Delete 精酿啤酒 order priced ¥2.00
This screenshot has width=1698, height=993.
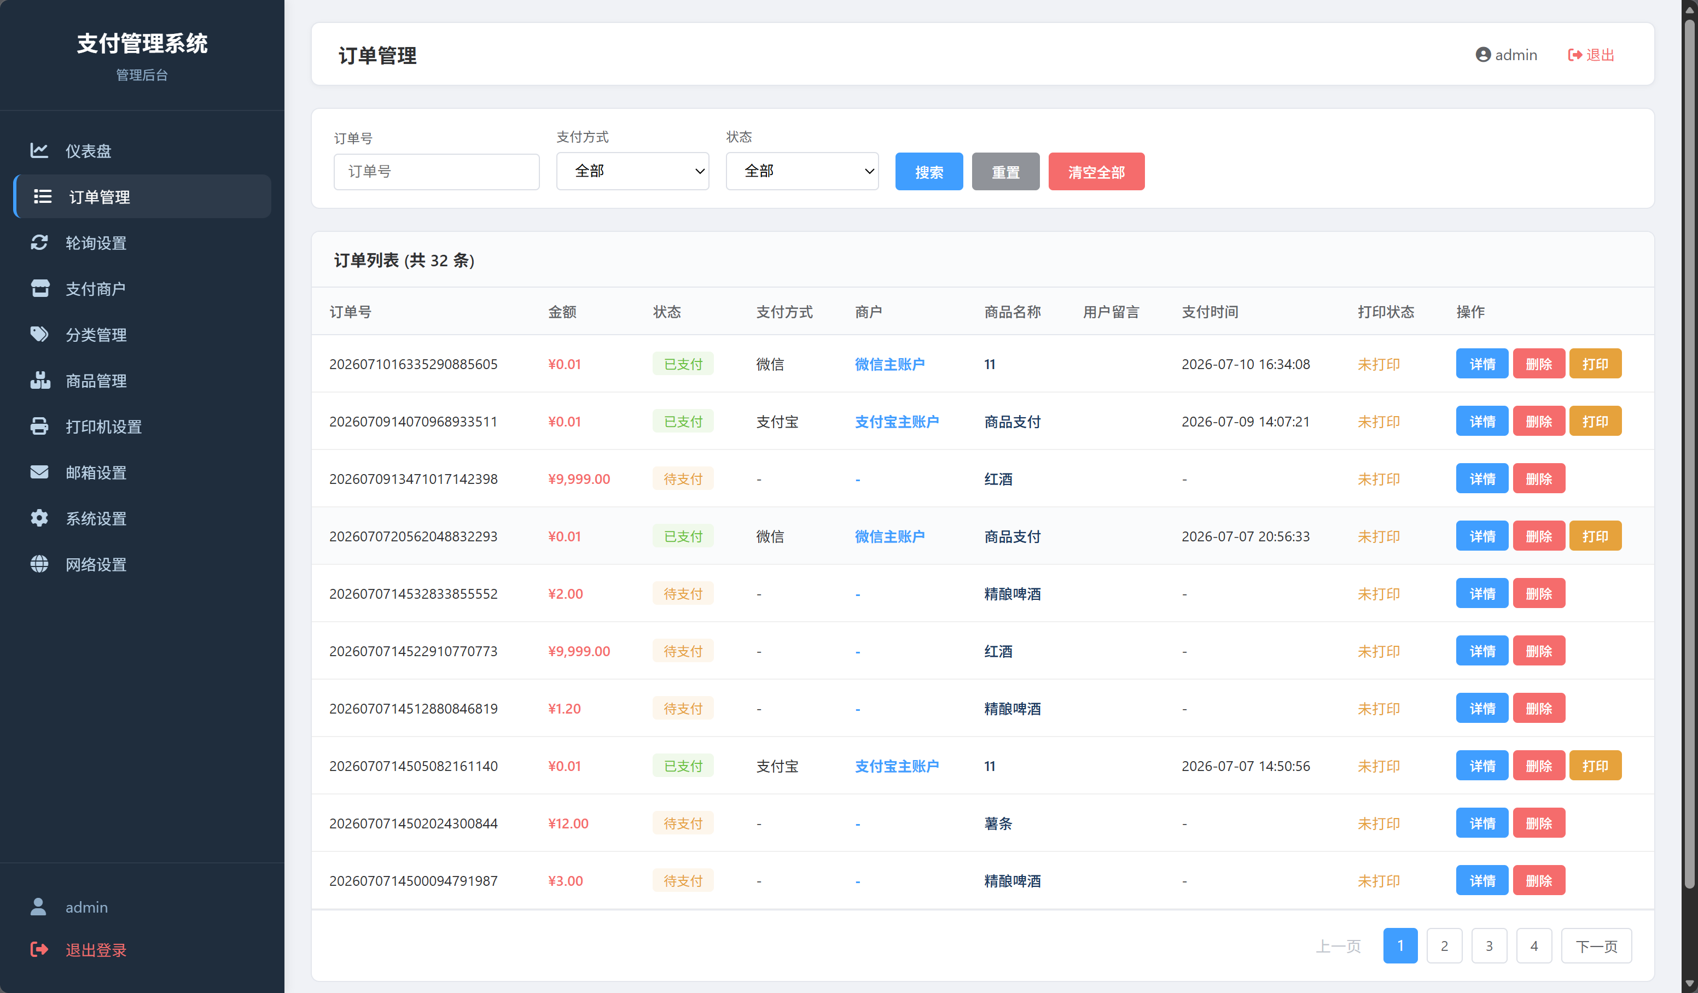(x=1538, y=593)
